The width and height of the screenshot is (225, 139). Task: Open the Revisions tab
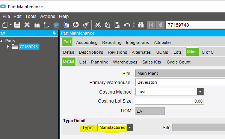[117, 52]
